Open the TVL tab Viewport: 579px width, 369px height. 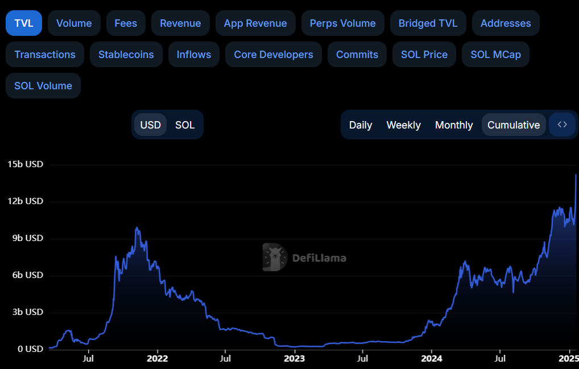coord(23,23)
